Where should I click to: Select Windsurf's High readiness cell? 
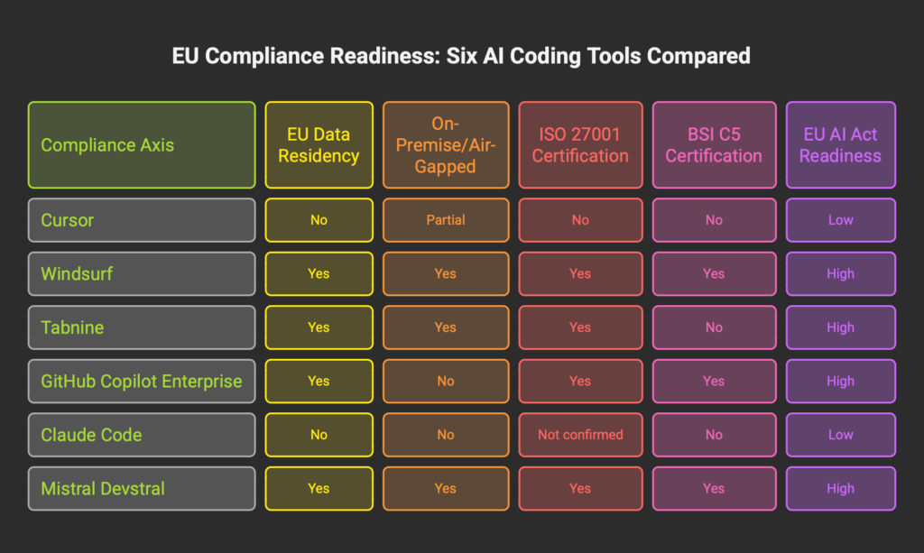pyautogui.click(x=840, y=273)
